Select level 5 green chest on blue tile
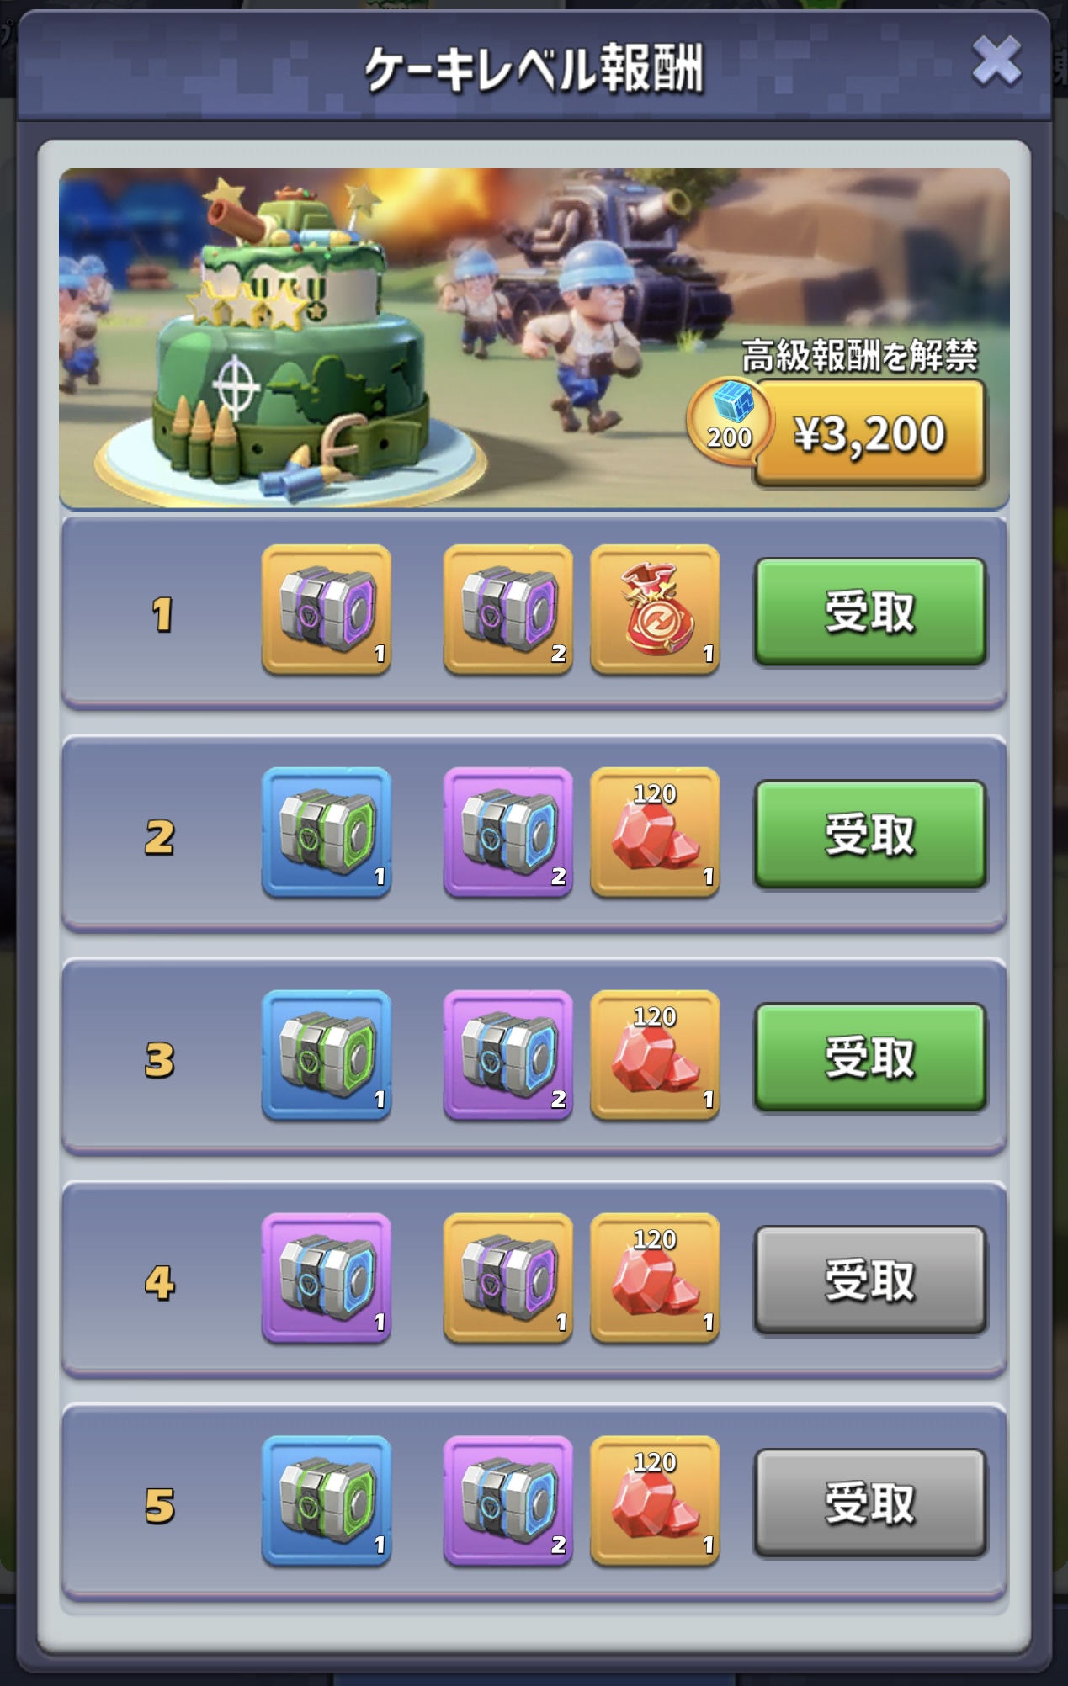 (327, 1502)
